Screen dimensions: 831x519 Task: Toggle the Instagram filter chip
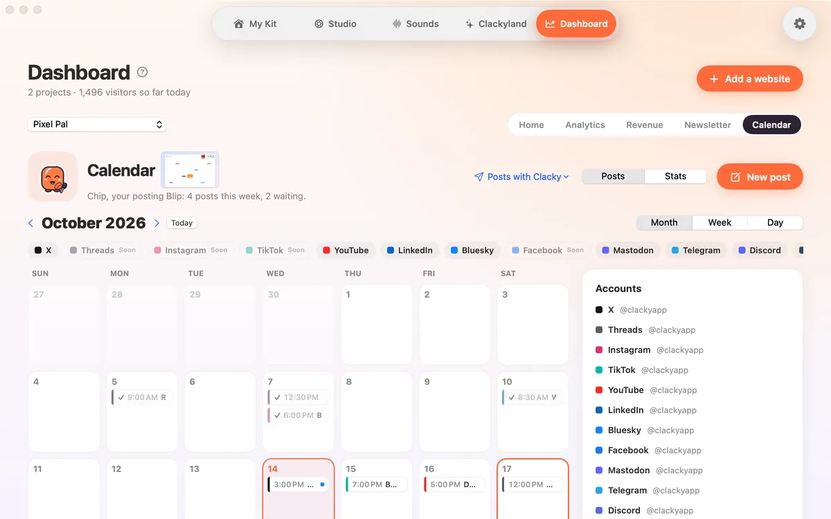(190, 251)
